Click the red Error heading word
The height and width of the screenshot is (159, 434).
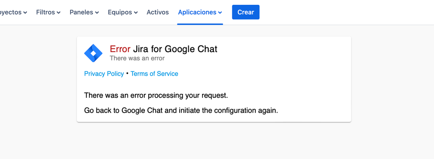pos(120,49)
